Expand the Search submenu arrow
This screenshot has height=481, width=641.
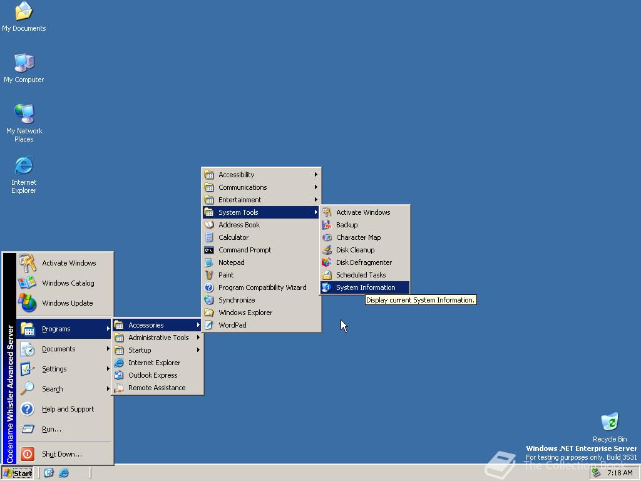click(x=108, y=389)
